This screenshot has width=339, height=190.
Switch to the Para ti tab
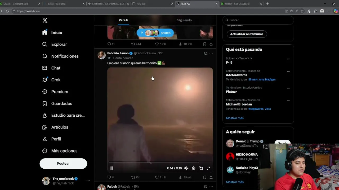(x=123, y=20)
